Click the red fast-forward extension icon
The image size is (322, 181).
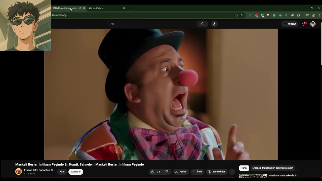click(268, 15)
